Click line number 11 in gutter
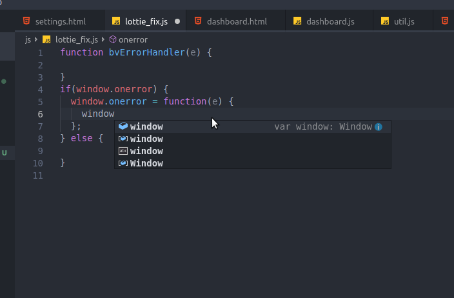This screenshot has width=454, height=298. tap(38, 175)
